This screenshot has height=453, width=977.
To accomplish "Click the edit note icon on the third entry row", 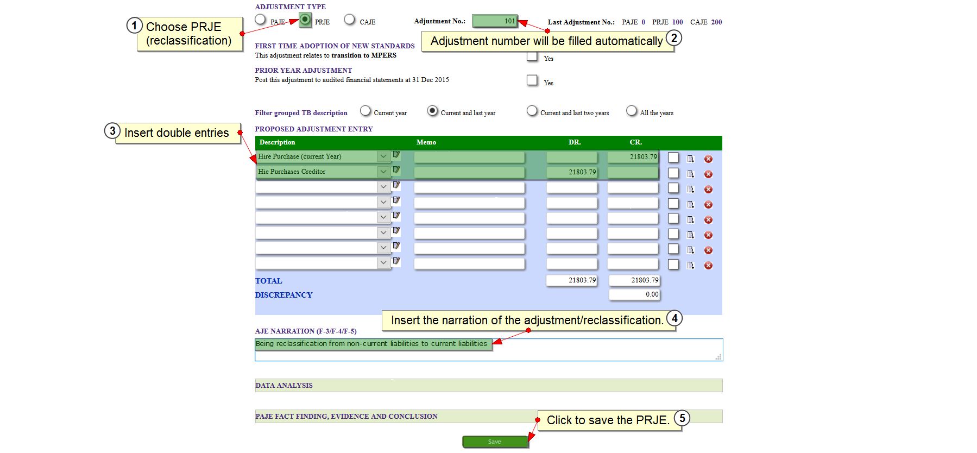I will [x=396, y=185].
